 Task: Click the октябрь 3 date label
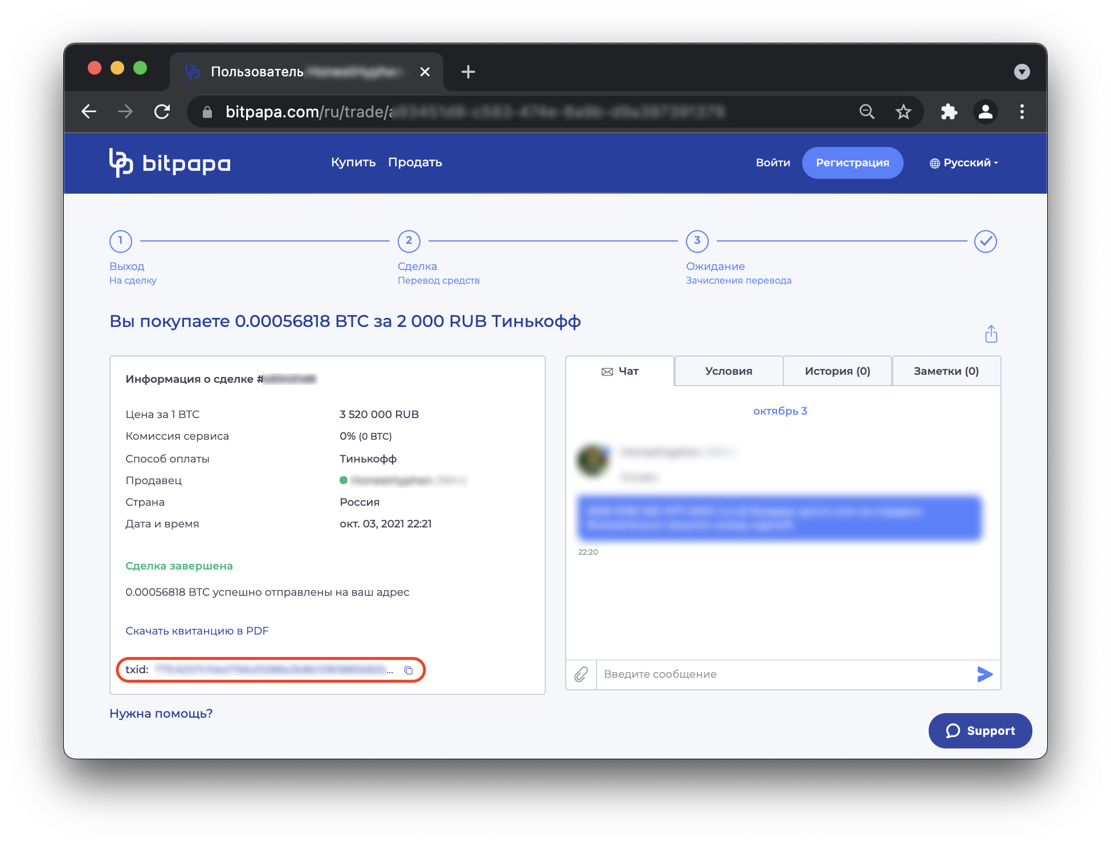pos(781,411)
